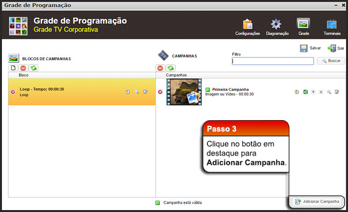
Task: Select the 'Loop - Tempo: 00:00:30' row
Action: pyautogui.click(x=82, y=92)
